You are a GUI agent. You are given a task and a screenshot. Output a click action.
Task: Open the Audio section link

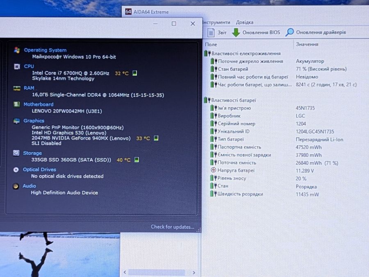point(29,186)
